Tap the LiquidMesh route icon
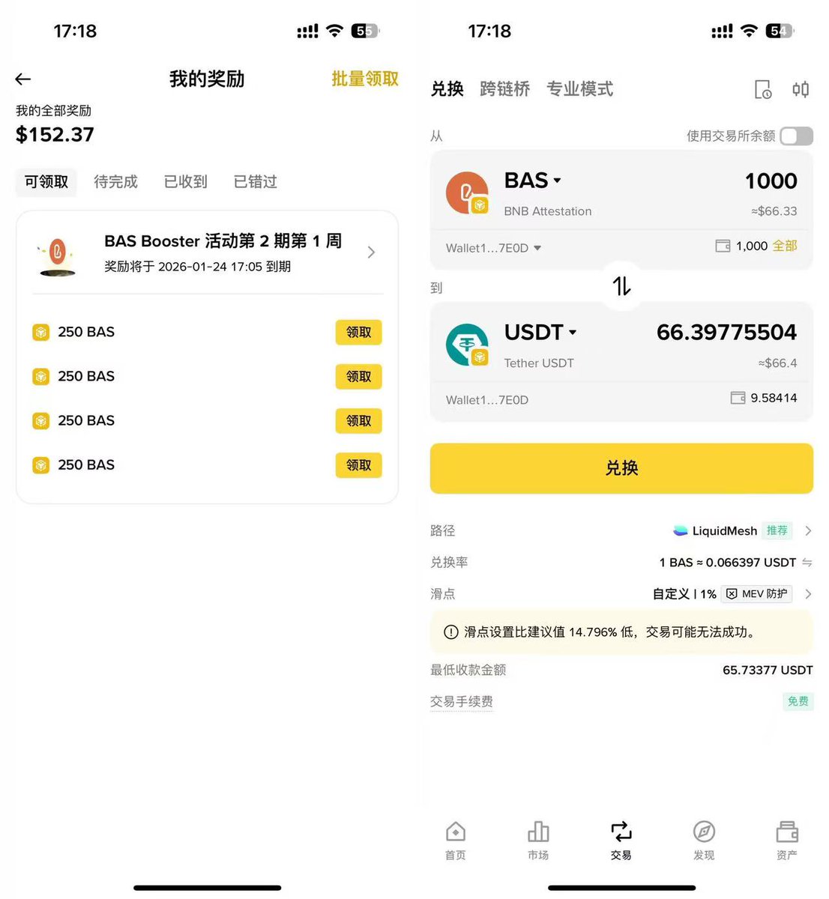The height and width of the screenshot is (899, 829). pyautogui.click(x=681, y=530)
